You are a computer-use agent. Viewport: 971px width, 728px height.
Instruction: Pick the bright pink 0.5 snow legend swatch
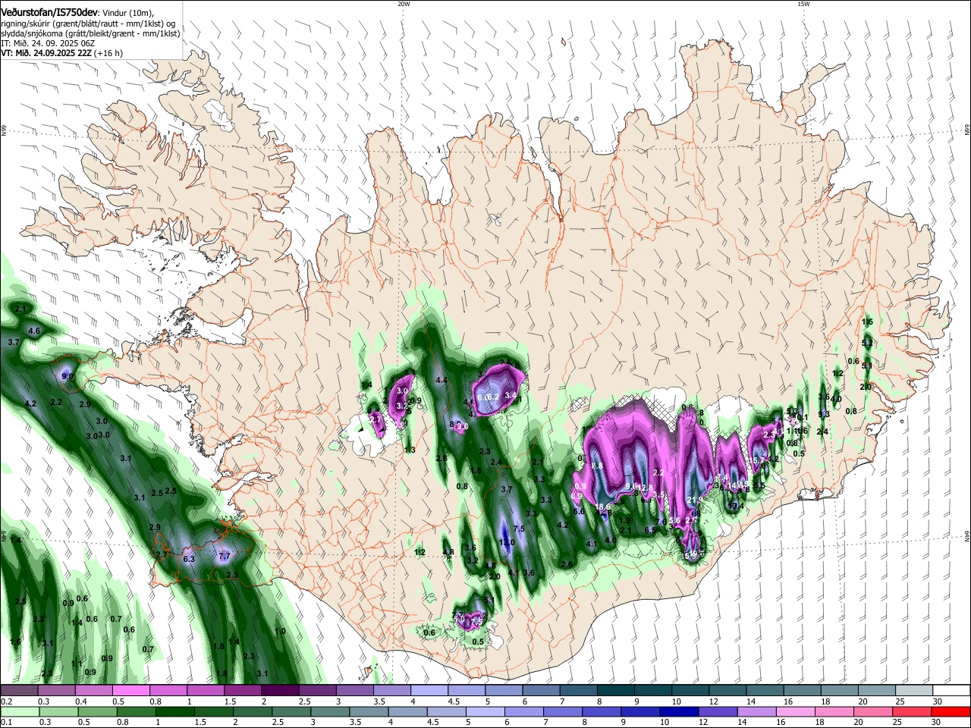130,691
